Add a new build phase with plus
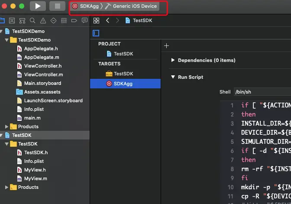291x204 pixels. (166, 45)
